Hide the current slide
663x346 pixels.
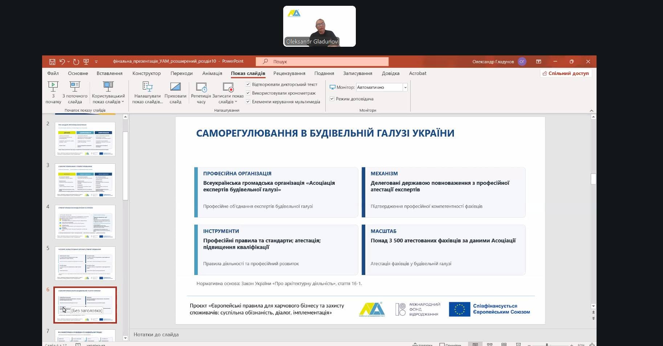pyautogui.click(x=175, y=92)
